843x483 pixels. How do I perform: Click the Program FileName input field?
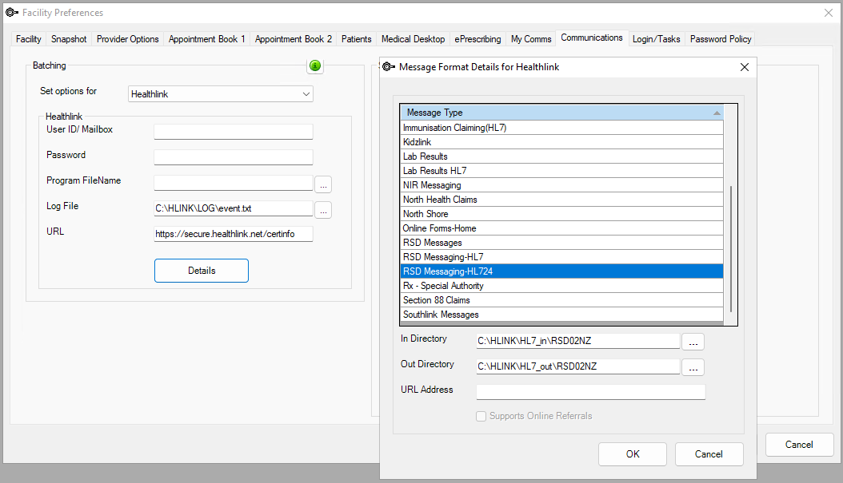click(x=234, y=183)
